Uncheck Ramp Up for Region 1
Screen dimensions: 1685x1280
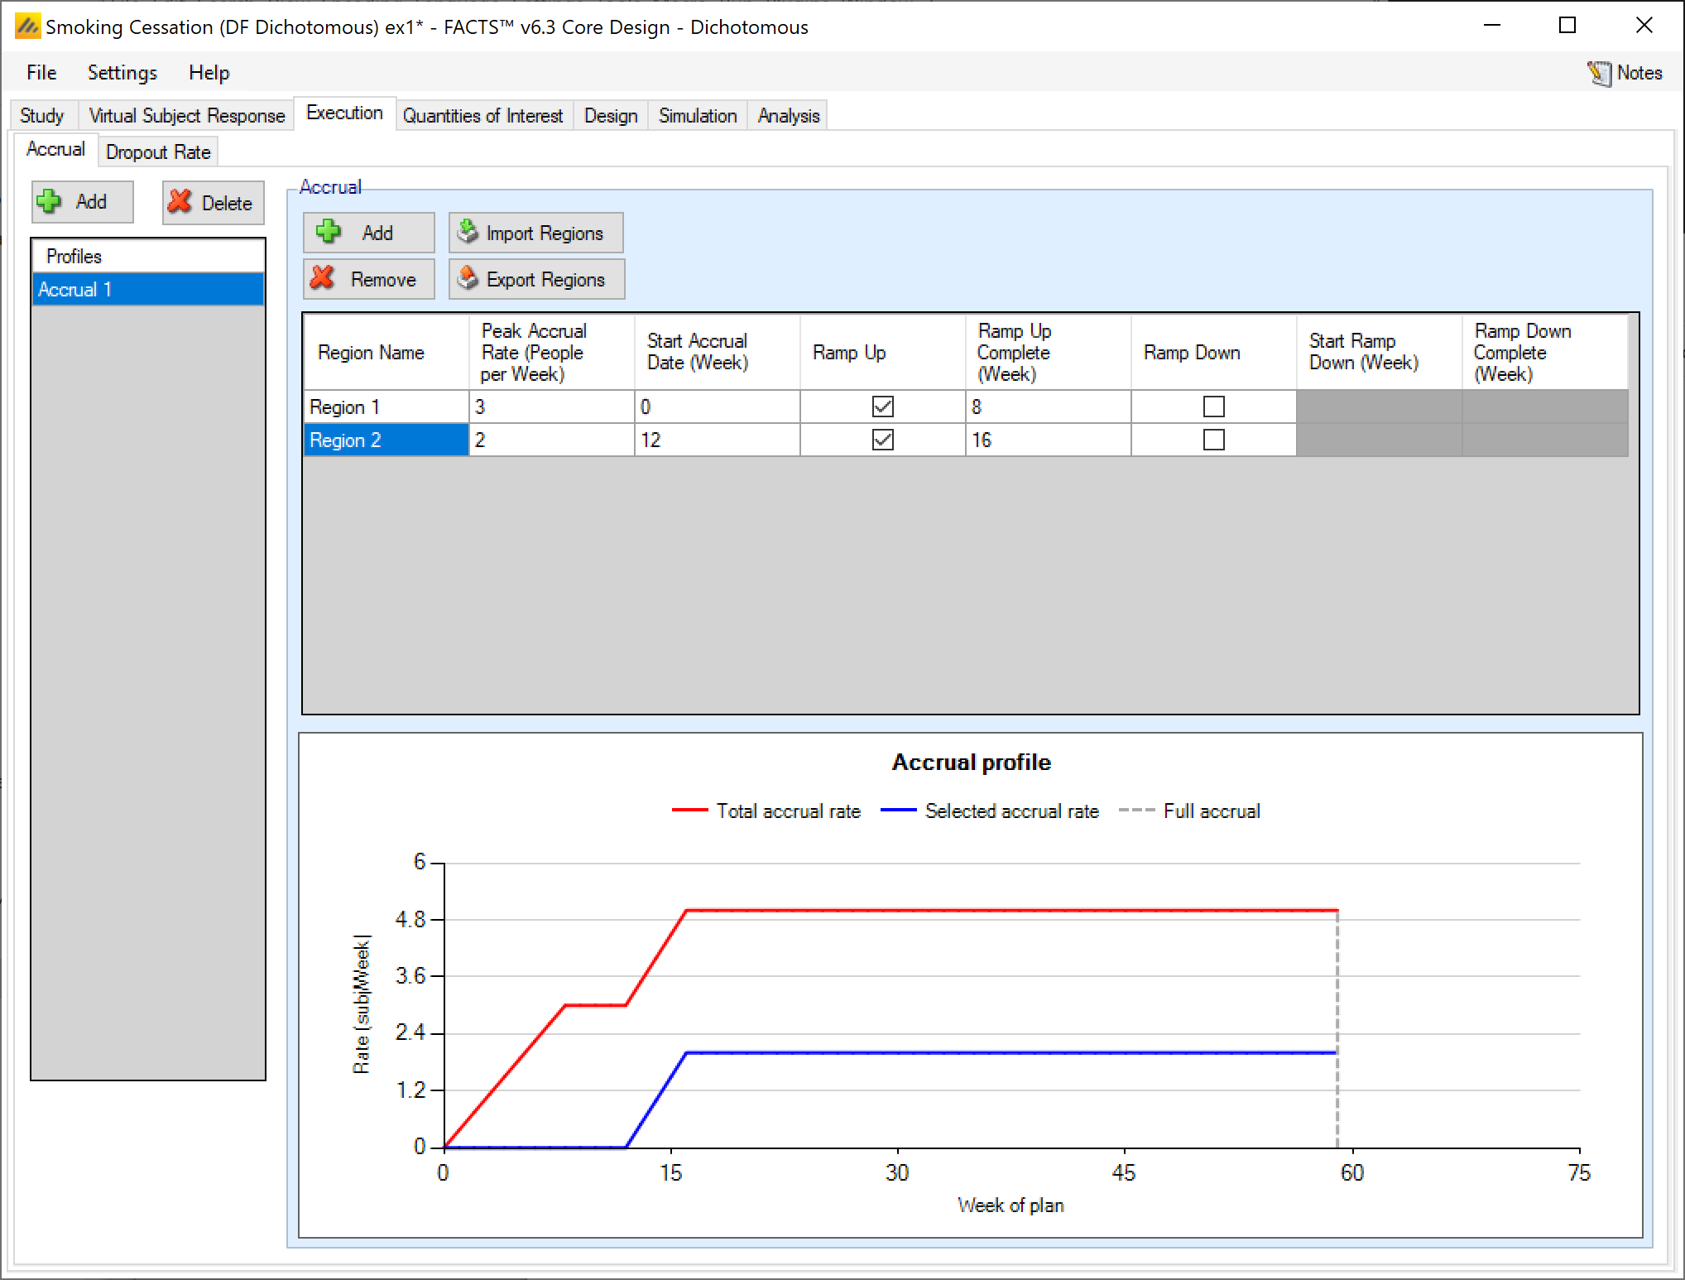coord(882,407)
